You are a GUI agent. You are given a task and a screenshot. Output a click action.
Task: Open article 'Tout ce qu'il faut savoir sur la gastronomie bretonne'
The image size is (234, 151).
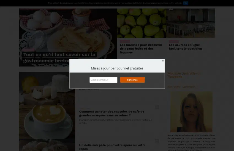[x=59, y=58]
